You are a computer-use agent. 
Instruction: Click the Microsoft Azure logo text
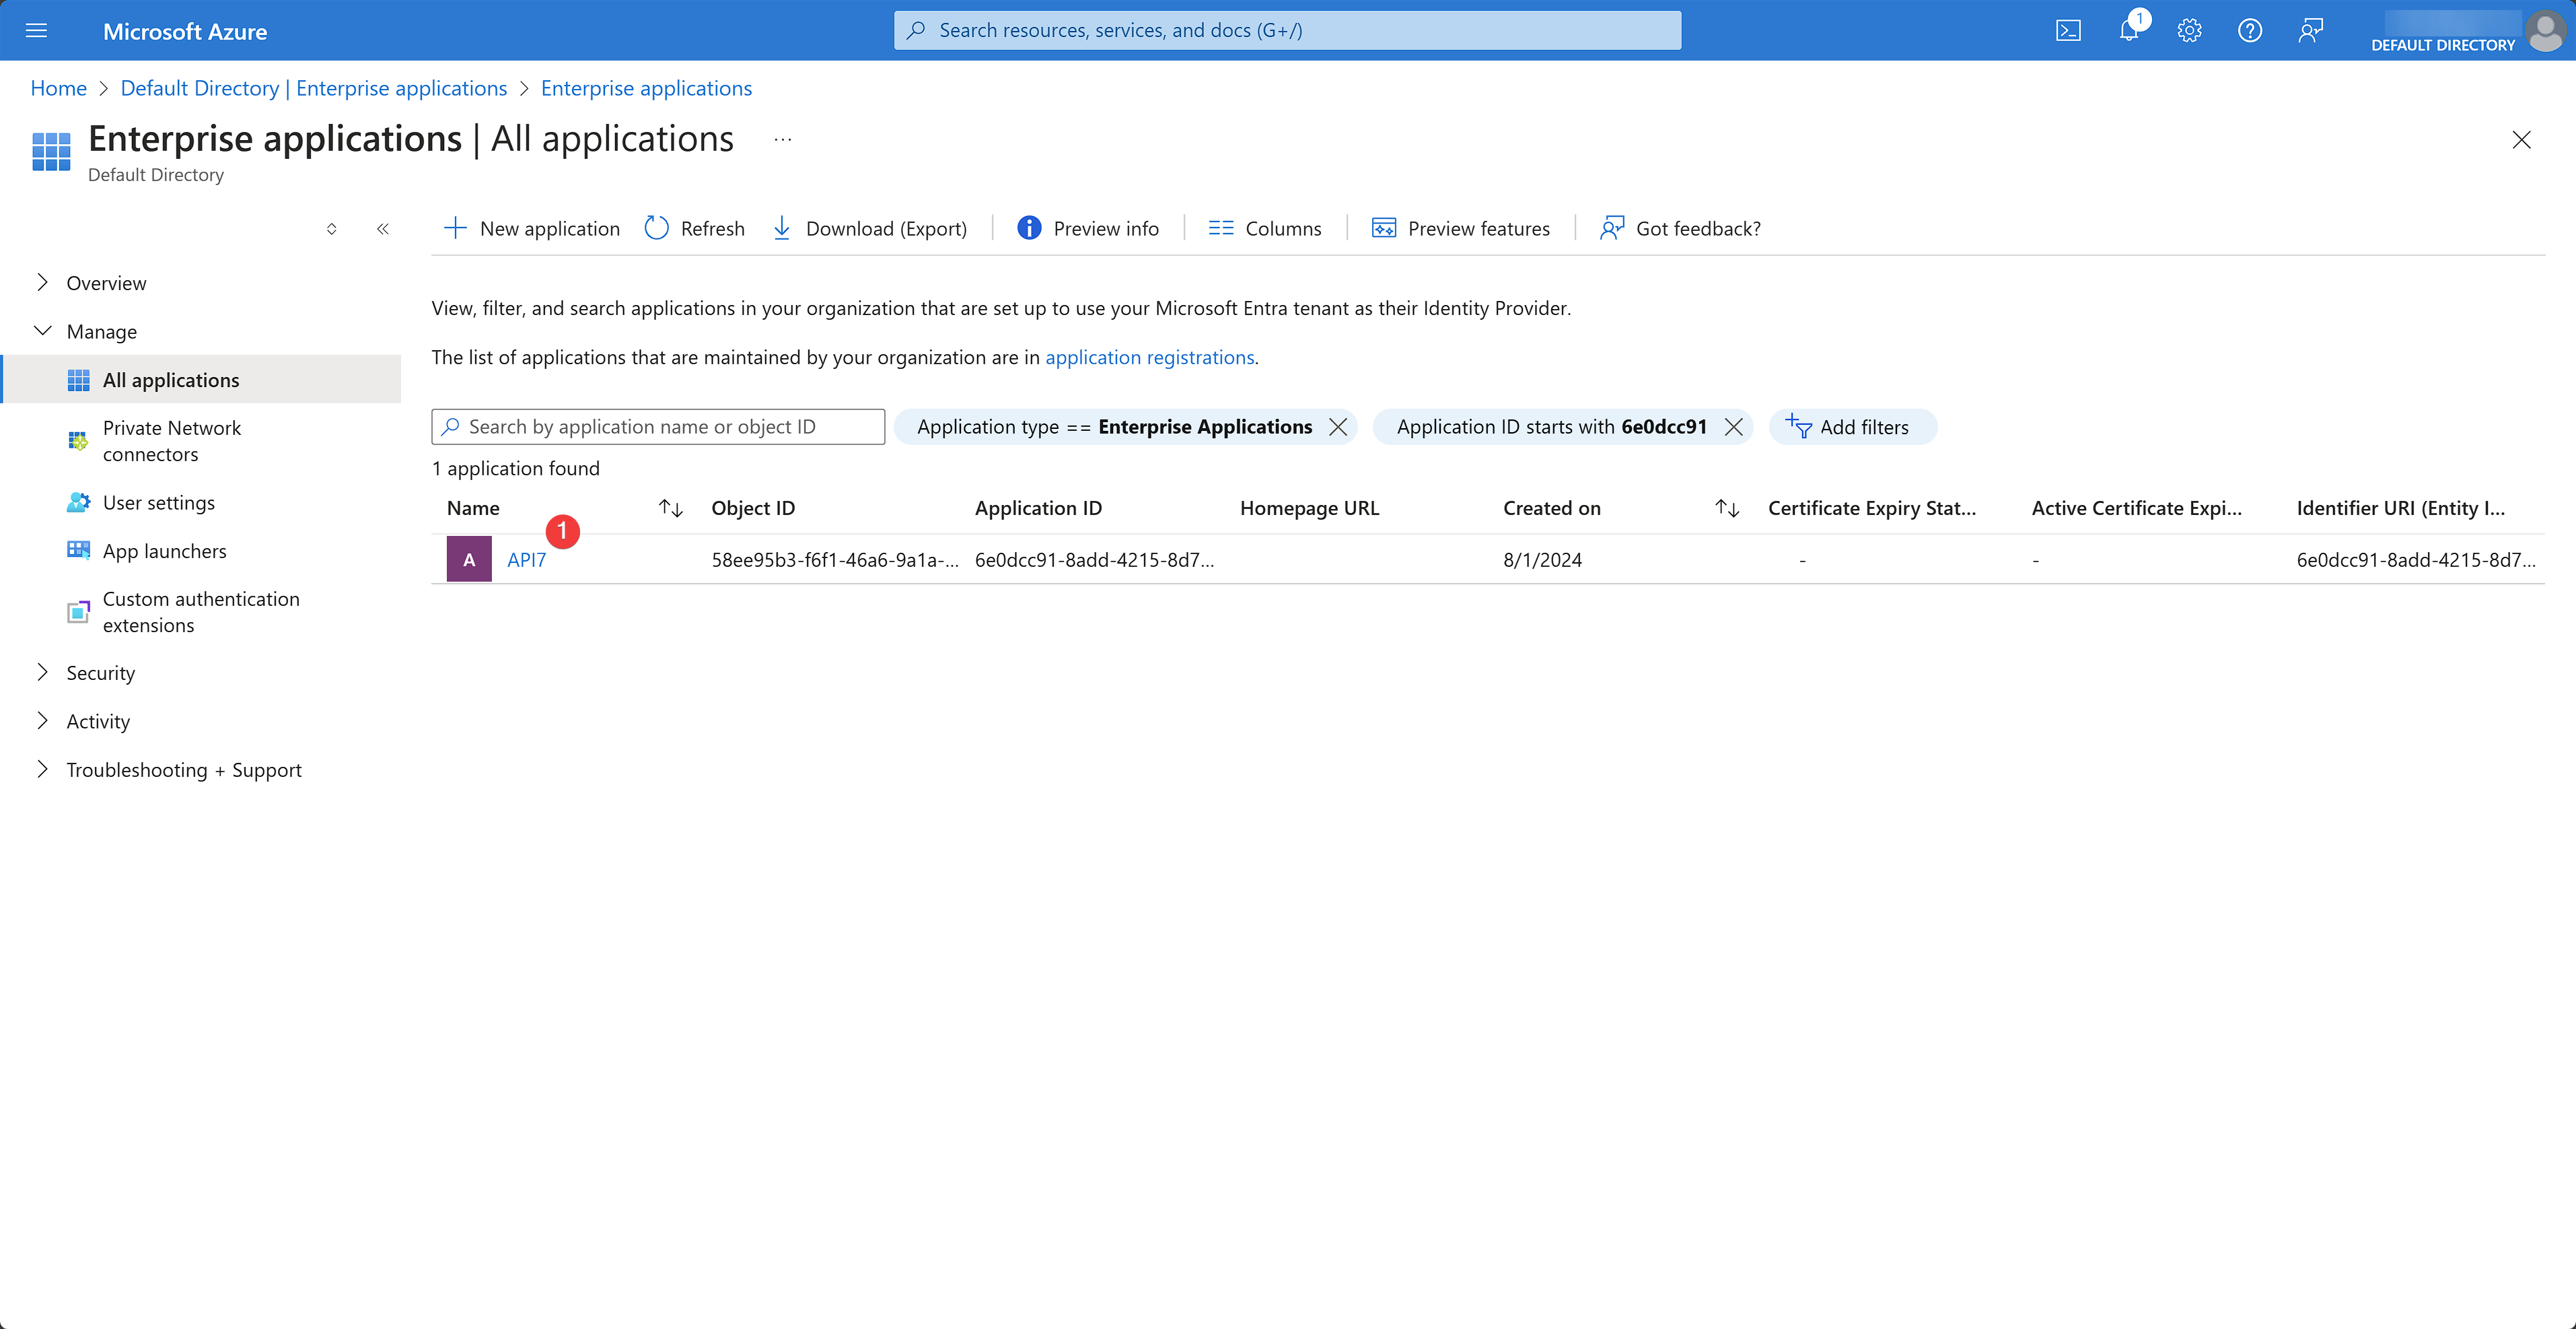coord(185,31)
